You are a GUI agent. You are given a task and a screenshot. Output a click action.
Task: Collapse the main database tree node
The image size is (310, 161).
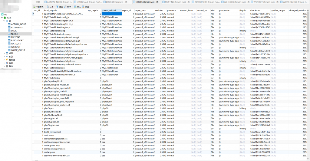(x=2, y=18)
